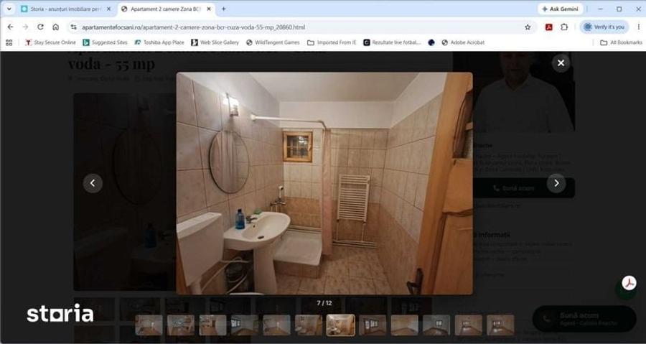Minimize the Chrome window
Screen dimensions: 646x344
tap(600, 9)
